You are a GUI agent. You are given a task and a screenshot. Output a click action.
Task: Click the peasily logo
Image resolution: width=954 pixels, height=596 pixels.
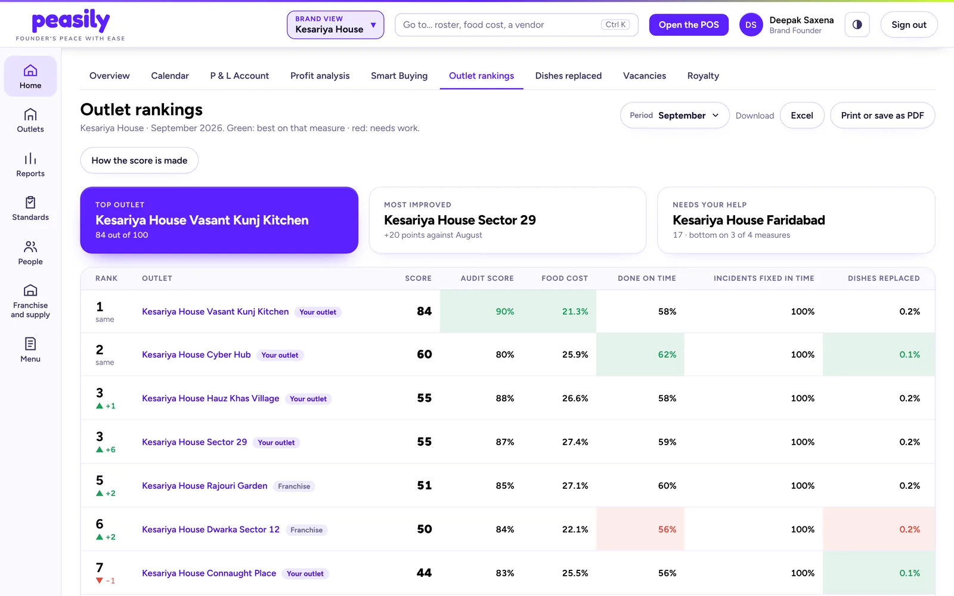coord(70,25)
